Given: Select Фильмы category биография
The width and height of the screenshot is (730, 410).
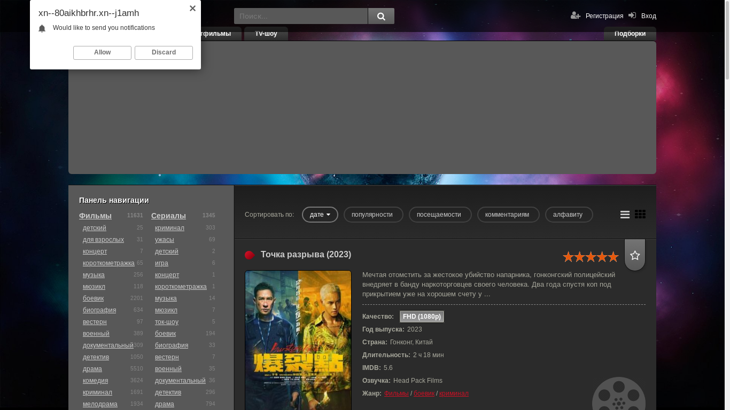Looking at the screenshot, I should pos(99,310).
